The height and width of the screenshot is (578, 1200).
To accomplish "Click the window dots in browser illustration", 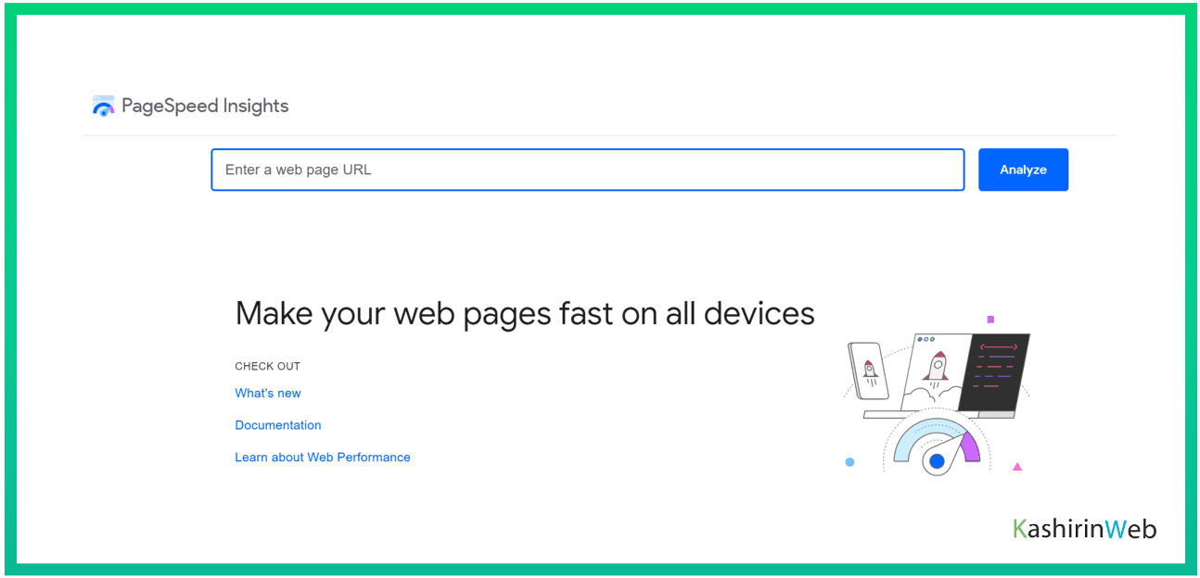I will (925, 340).
